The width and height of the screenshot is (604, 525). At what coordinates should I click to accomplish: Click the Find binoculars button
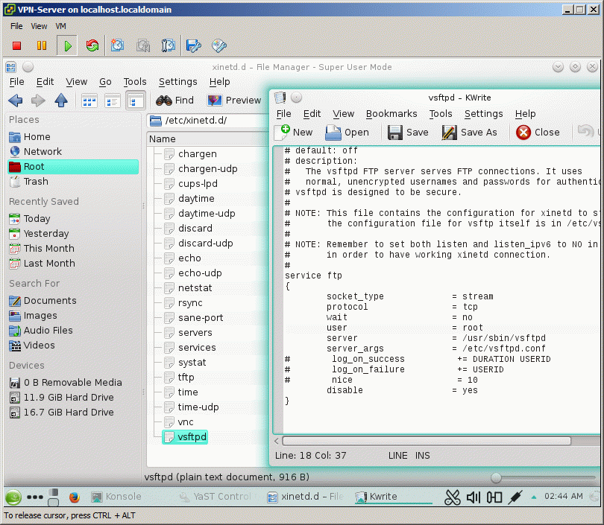coord(175,101)
